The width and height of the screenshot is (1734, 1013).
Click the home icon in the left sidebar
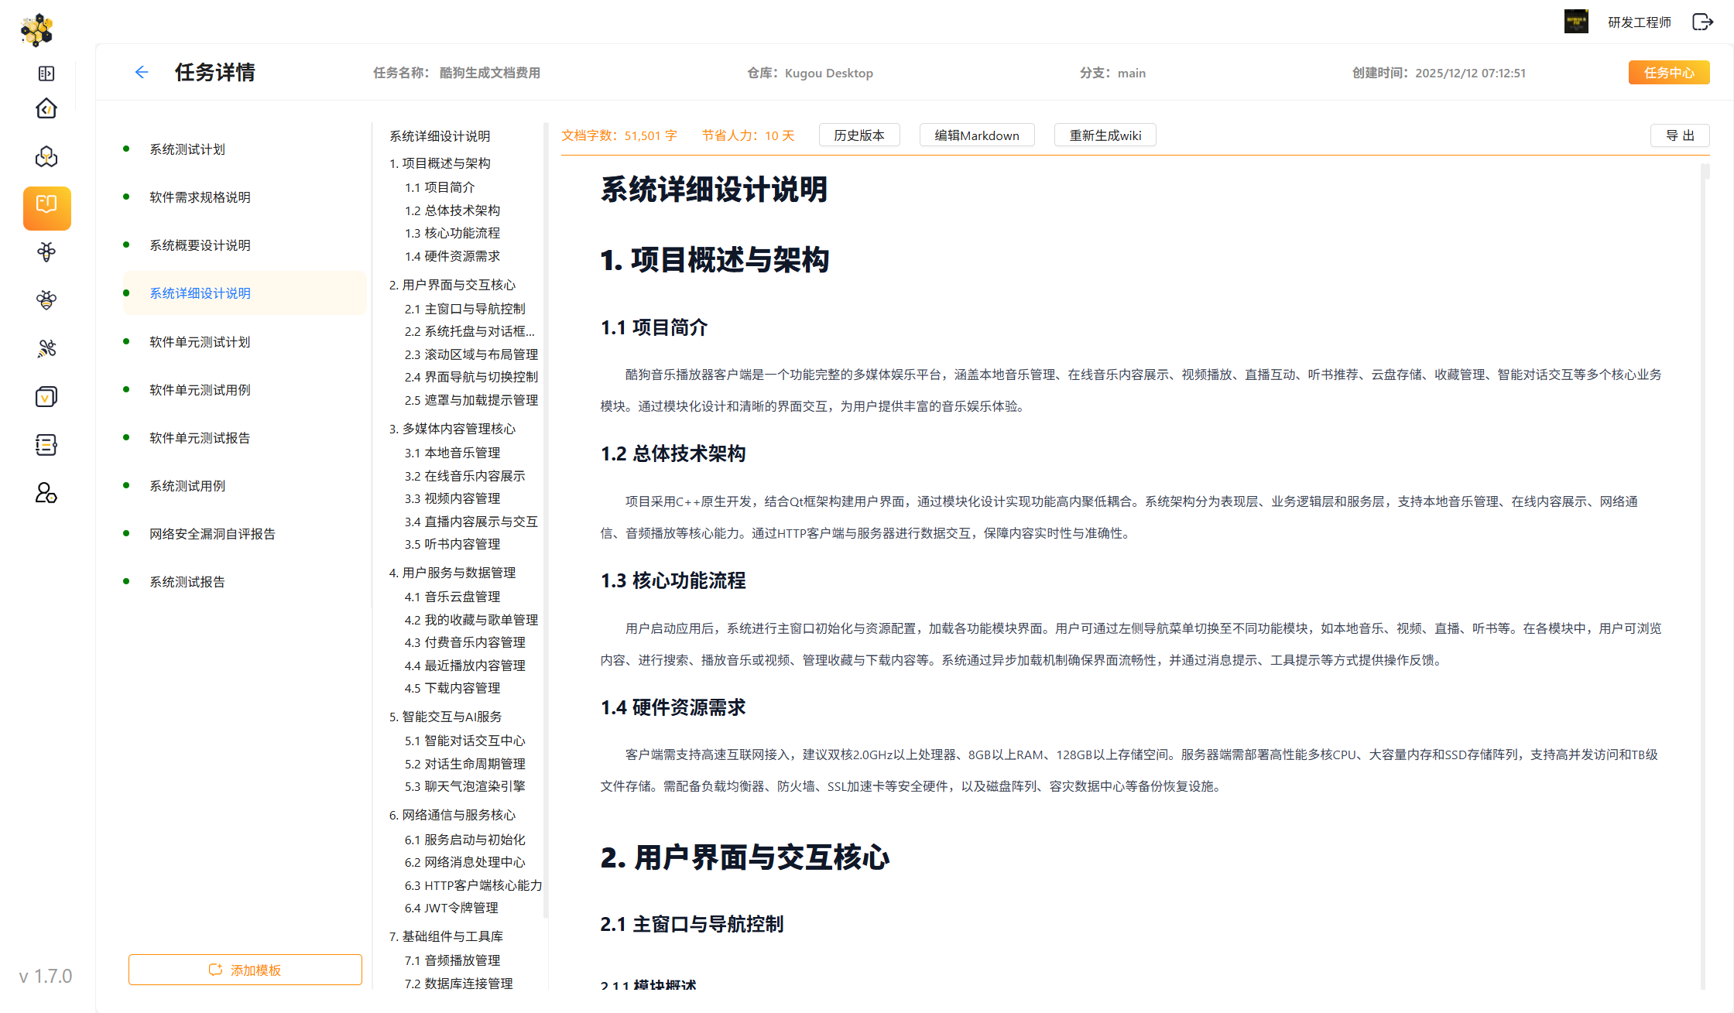pos(46,108)
